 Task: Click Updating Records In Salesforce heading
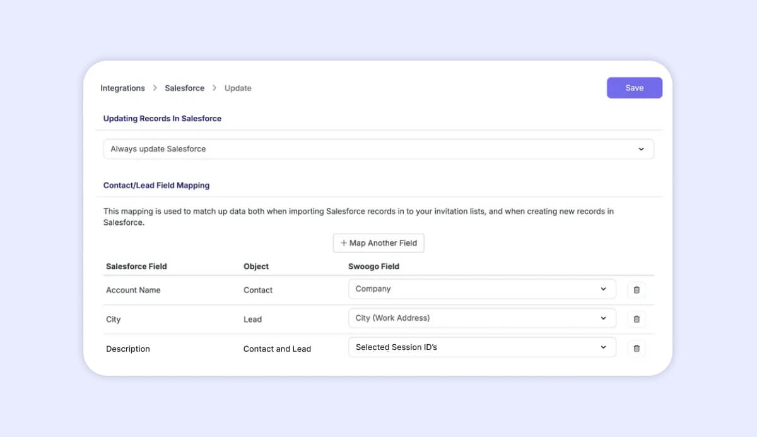coord(162,119)
